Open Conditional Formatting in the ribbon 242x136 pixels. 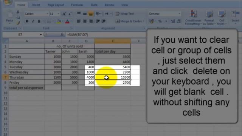193,17
